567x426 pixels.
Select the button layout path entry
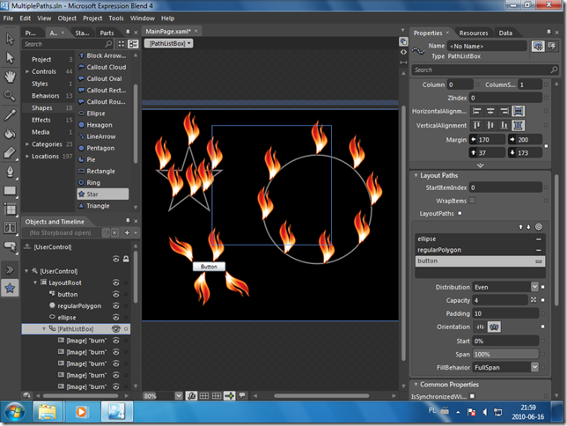480,261
